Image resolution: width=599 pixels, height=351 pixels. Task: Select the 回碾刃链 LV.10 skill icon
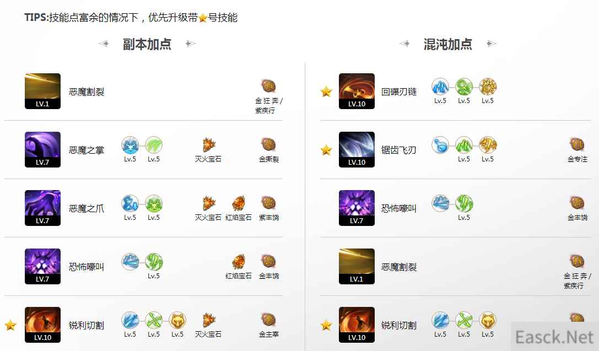(357, 91)
